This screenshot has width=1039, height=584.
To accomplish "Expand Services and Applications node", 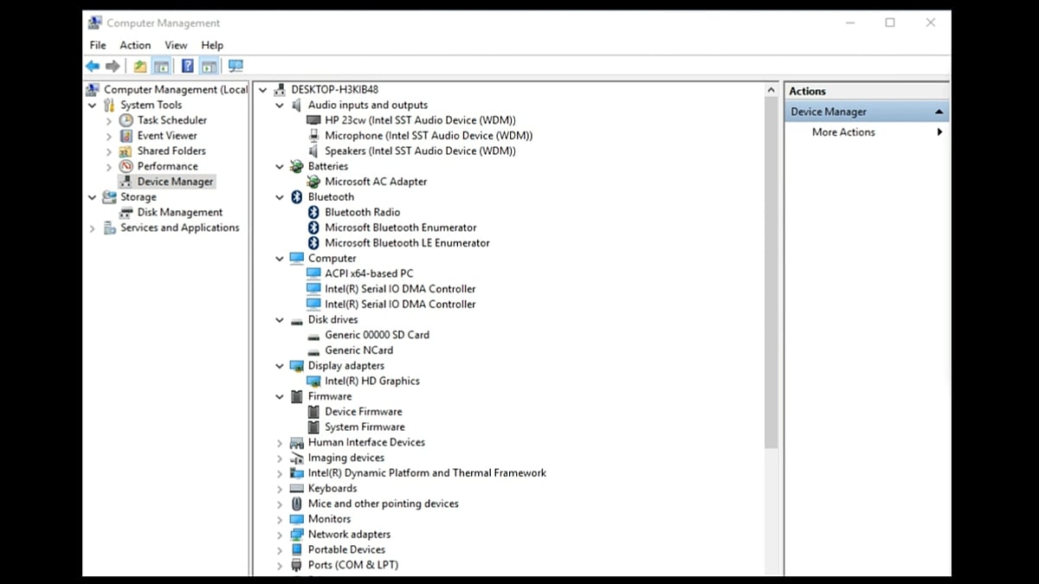I will (93, 228).
